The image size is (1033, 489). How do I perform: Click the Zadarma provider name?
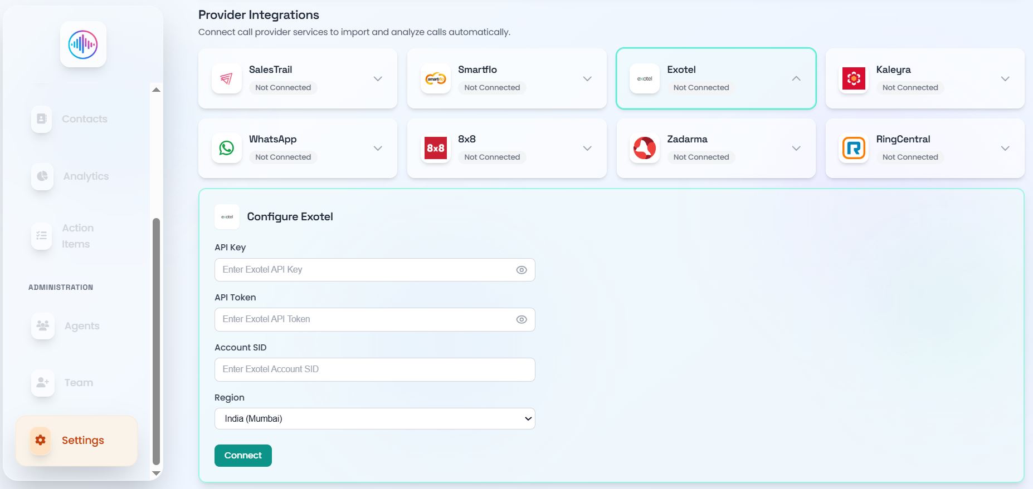coord(687,139)
